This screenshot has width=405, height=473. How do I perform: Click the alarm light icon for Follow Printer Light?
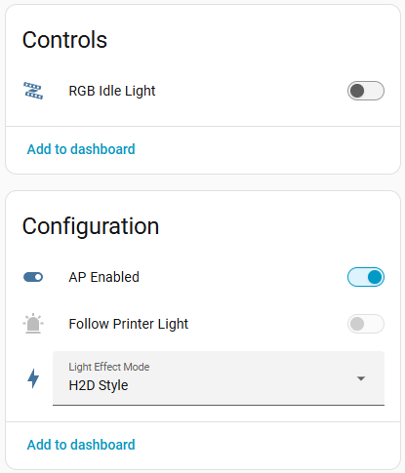tap(33, 324)
